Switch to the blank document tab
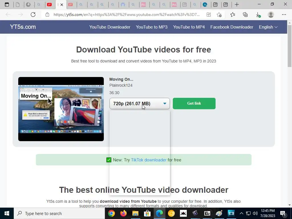 (x=18, y=5)
